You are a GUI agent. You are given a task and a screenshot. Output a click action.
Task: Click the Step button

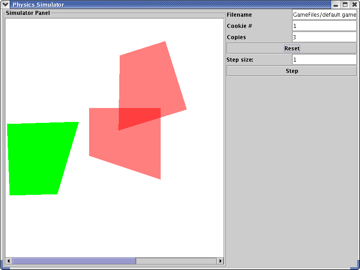[292, 71]
